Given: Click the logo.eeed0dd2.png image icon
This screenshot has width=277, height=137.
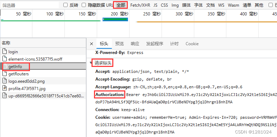Looking at the screenshot, I should pyautogui.click(x=5, y=81).
